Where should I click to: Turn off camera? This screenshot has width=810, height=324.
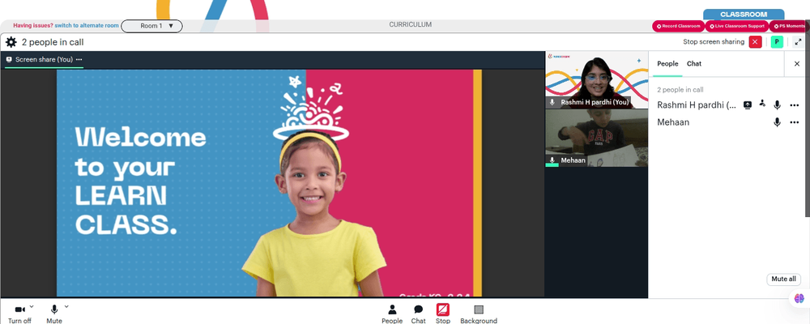pos(19,313)
